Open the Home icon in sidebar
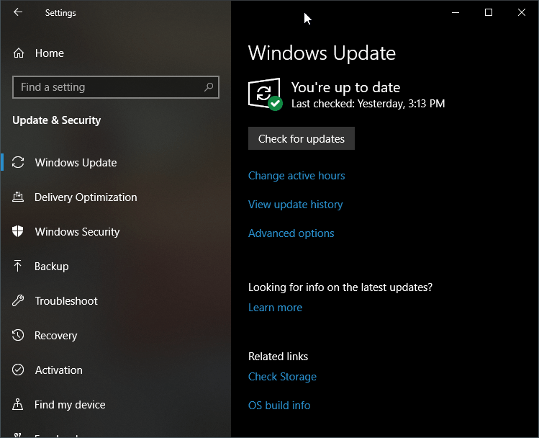The height and width of the screenshot is (438, 539). coord(19,53)
